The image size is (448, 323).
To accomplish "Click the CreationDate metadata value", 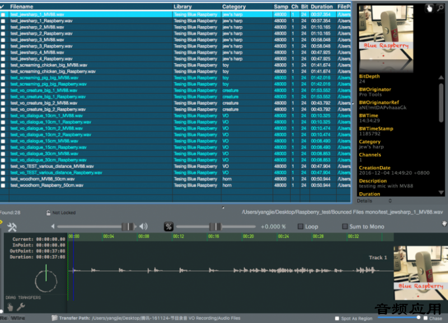I will pyautogui.click(x=394, y=173).
